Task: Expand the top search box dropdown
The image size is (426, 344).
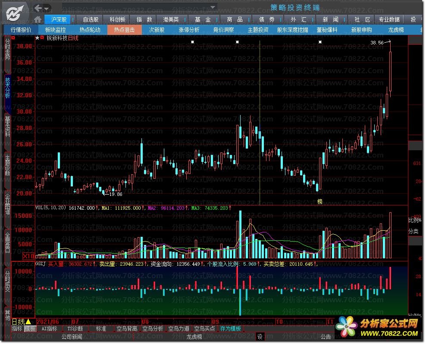Action: 213,7
